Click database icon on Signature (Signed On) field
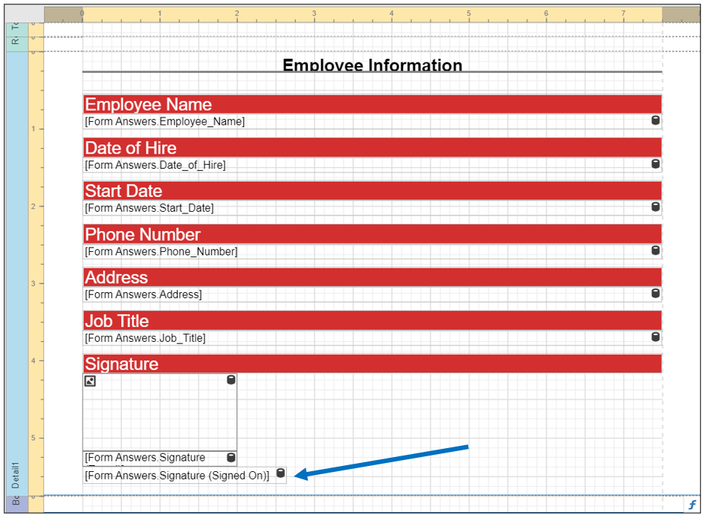This screenshot has height=515, width=704. (280, 473)
